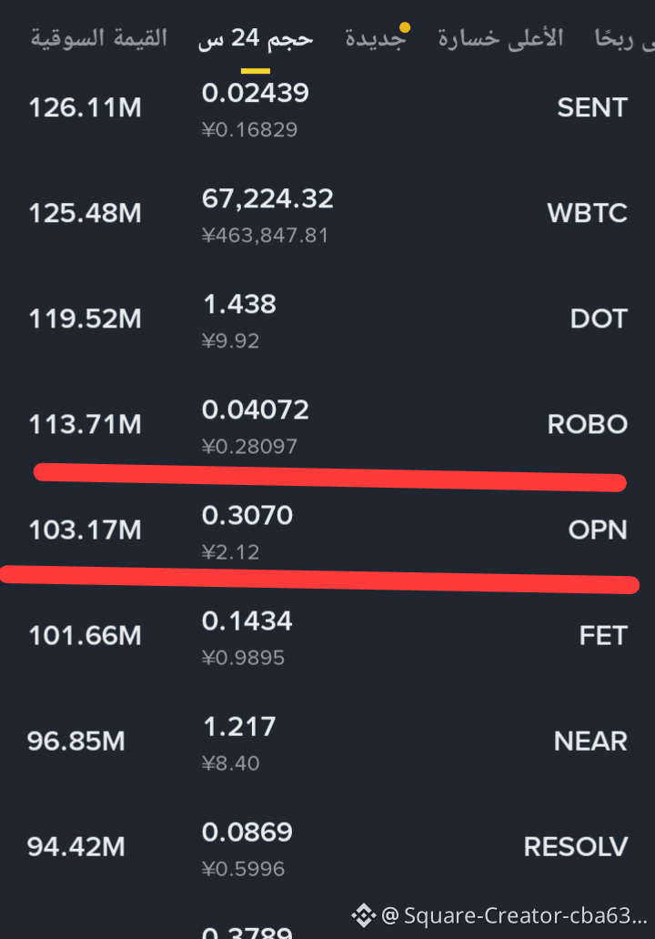Open the جديدة tab

coord(376,39)
